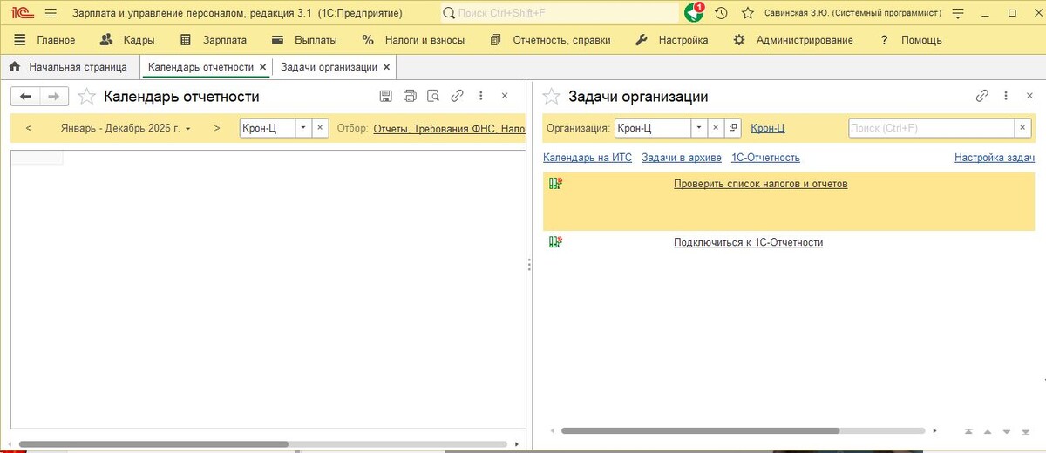This screenshot has width=1046, height=453.
Task: Jump to last row in tasks list
Action: click(x=1026, y=431)
